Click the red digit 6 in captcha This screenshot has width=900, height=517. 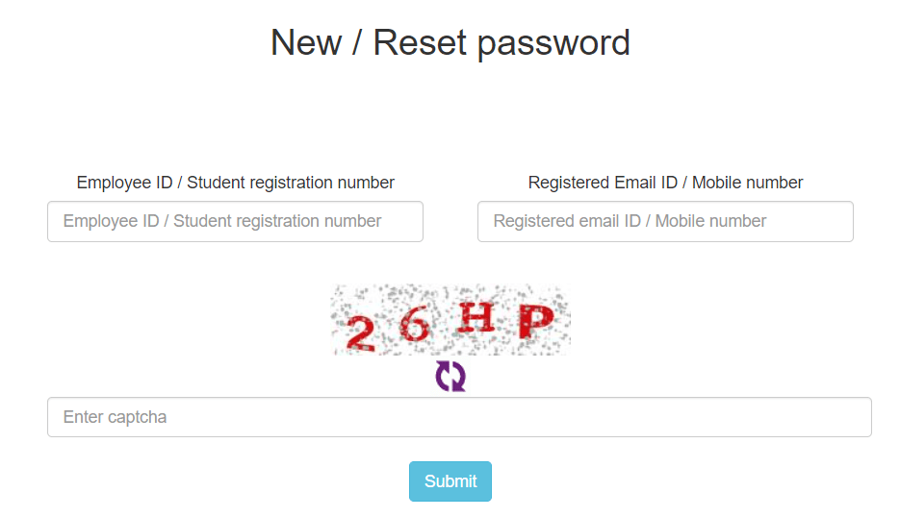pos(414,327)
